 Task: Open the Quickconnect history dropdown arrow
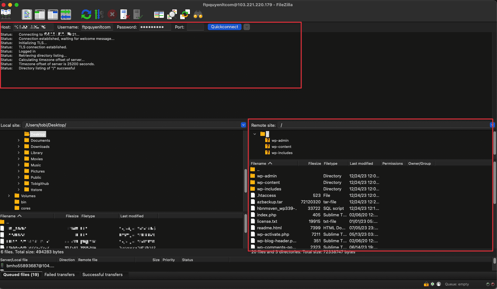[247, 27]
